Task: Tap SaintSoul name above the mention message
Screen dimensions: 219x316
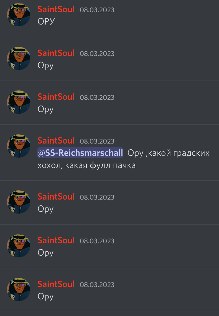Action: (56, 141)
